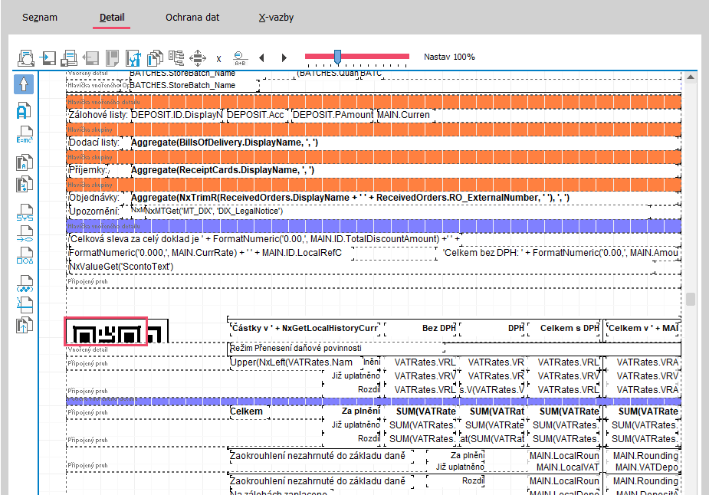Open the X-vazby tab

276,17
